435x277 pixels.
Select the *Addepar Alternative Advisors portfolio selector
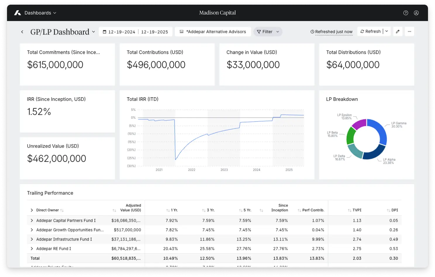point(213,32)
